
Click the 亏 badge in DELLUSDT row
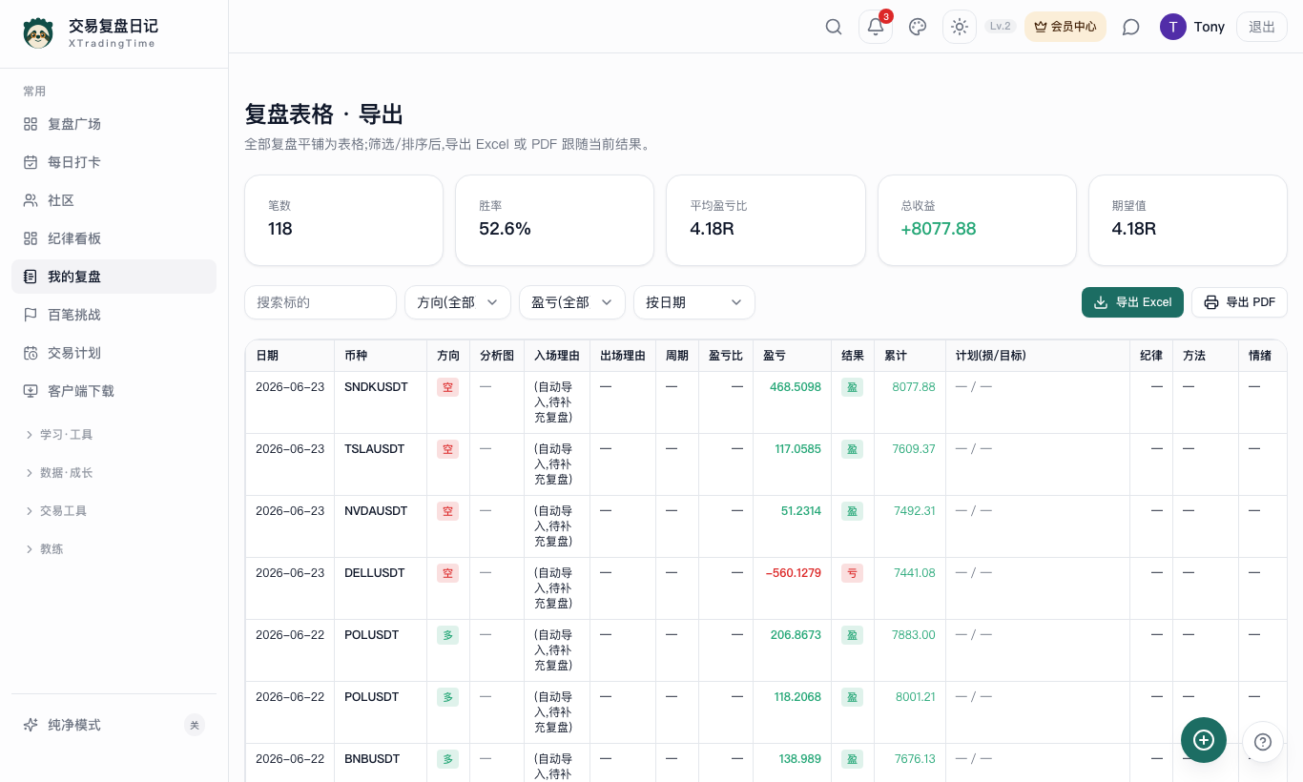(x=852, y=573)
